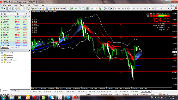Expand the Indicators tree node
Viewport: 178px width, 100px height.
(x=2, y=58)
